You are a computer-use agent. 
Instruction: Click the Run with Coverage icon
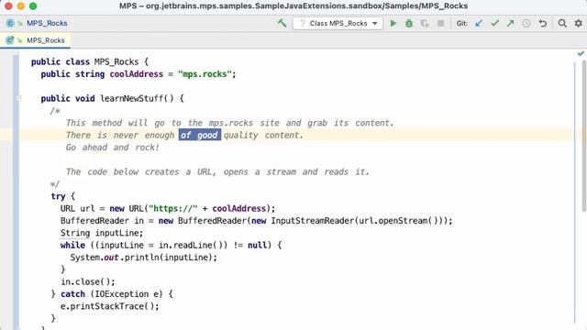click(425, 23)
